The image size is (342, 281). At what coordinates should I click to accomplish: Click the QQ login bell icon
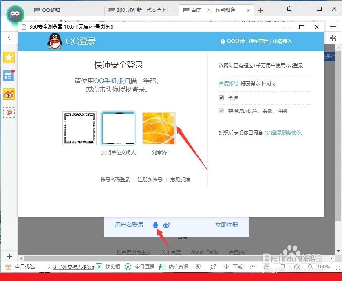(156, 225)
